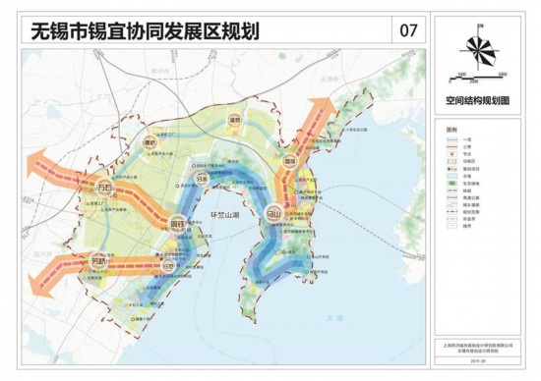The height and width of the screenshot is (381, 541).
Task: Click the 雪堰 node circle on orange band
Action: tap(290, 161)
